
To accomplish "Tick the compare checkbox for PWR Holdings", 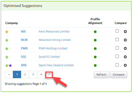I will coord(117,48).
